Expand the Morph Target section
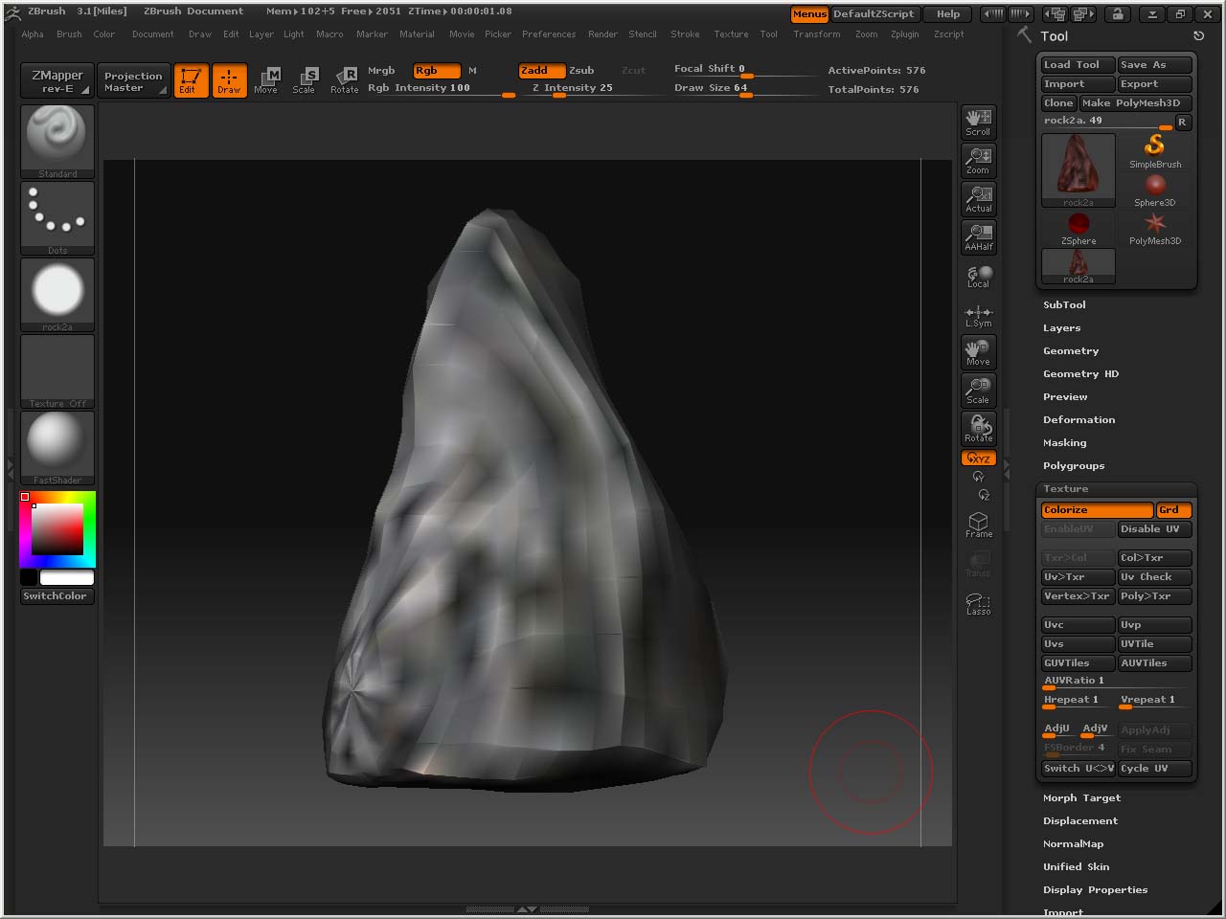The height and width of the screenshot is (919, 1226). (x=1081, y=798)
